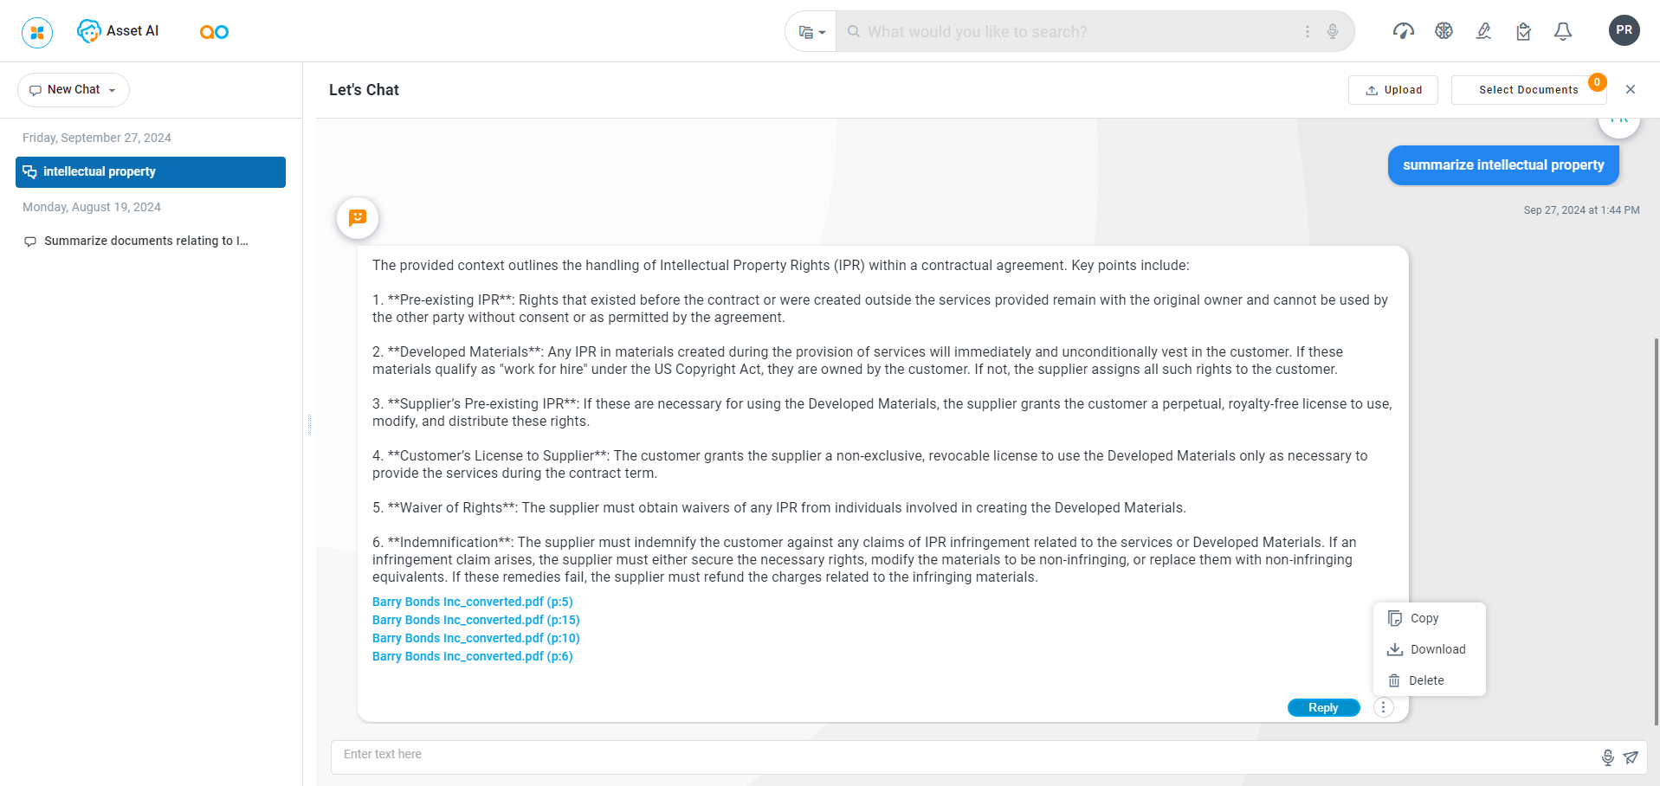Click the Upload button
This screenshot has height=786, width=1660.
pyautogui.click(x=1392, y=90)
